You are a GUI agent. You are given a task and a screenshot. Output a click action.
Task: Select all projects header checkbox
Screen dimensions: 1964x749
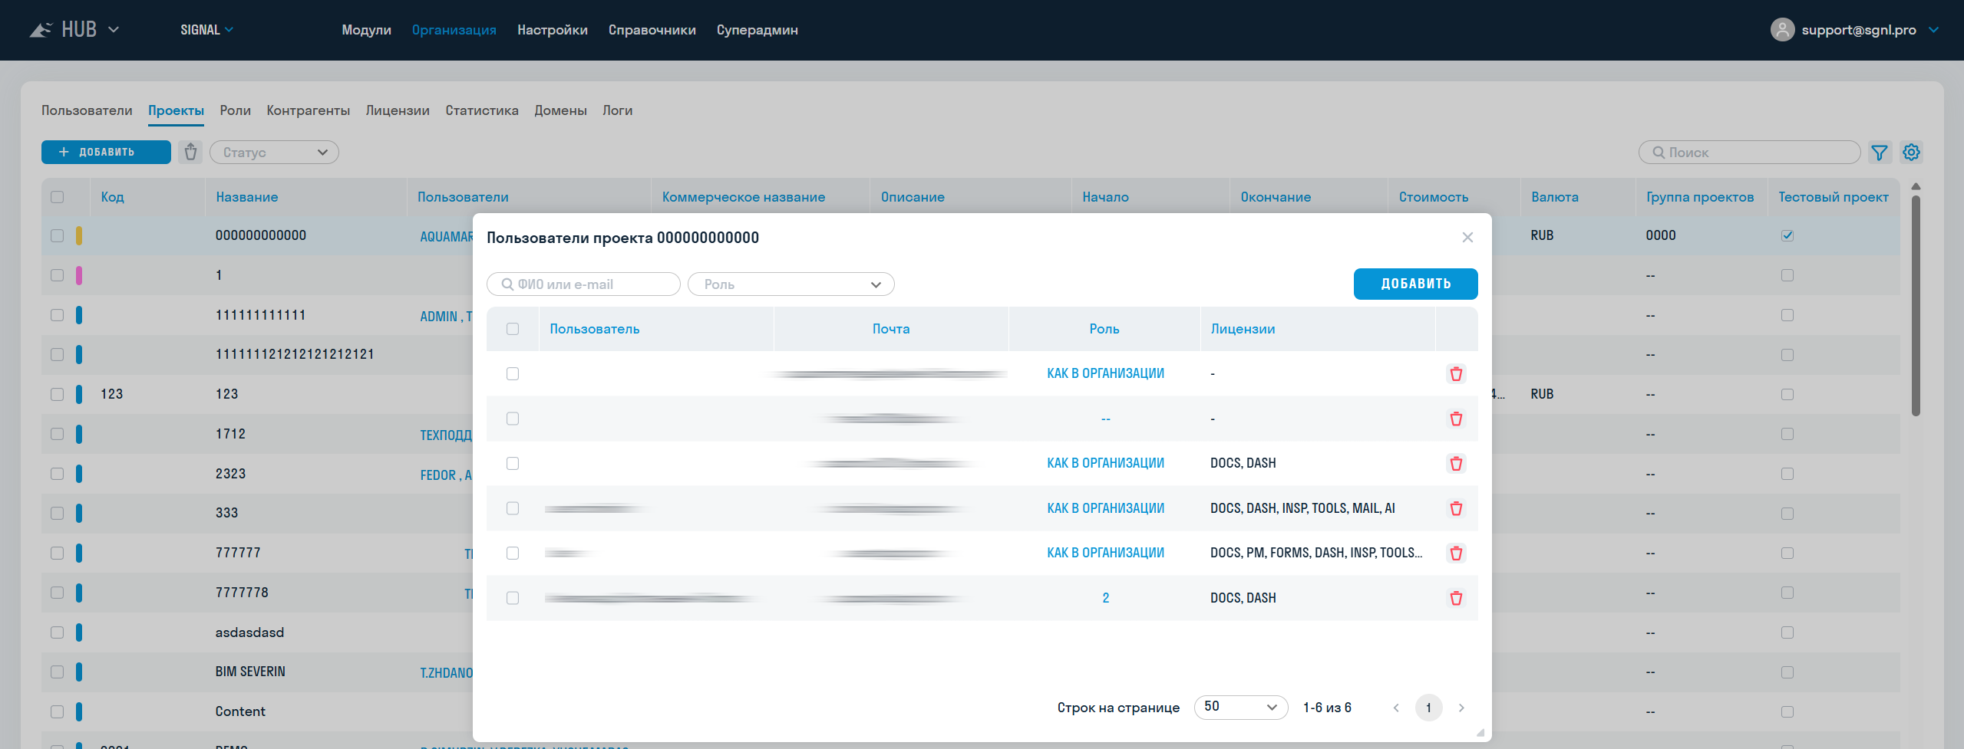point(57,197)
